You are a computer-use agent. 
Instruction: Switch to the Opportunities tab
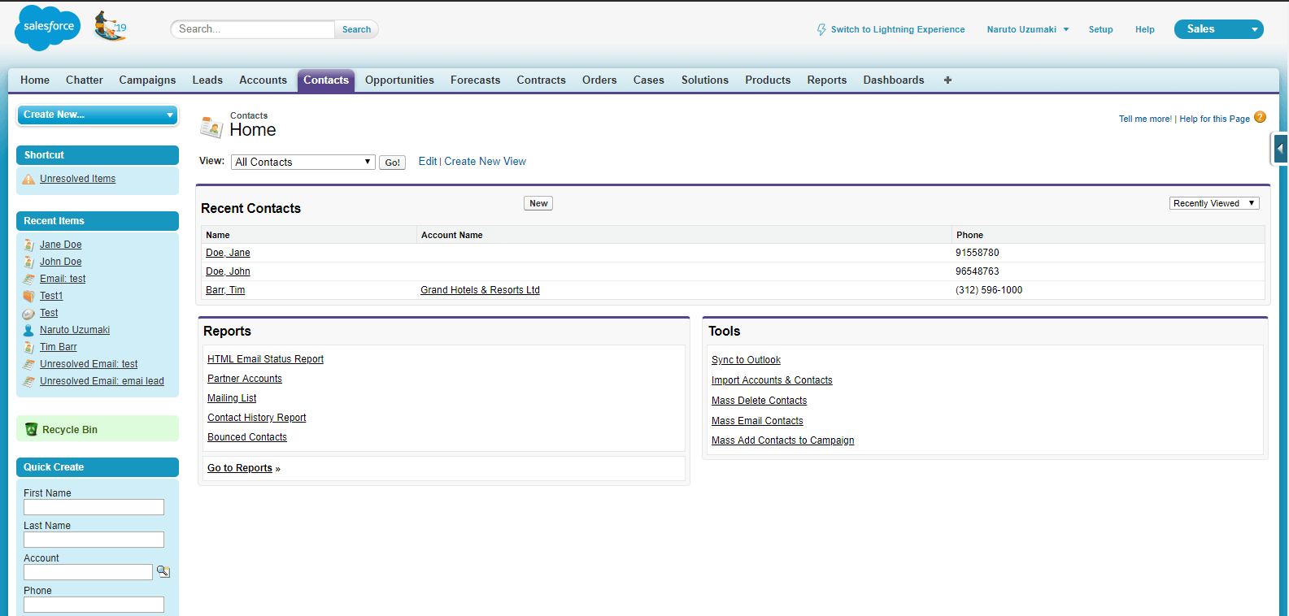(x=399, y=80)
